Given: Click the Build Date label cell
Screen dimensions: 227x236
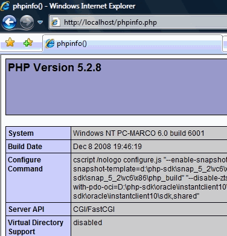Looking at the screenshot, I should pyautogui.click(x=38, y=147).
